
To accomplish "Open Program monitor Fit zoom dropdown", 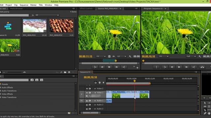I will (x=164, y=56).
